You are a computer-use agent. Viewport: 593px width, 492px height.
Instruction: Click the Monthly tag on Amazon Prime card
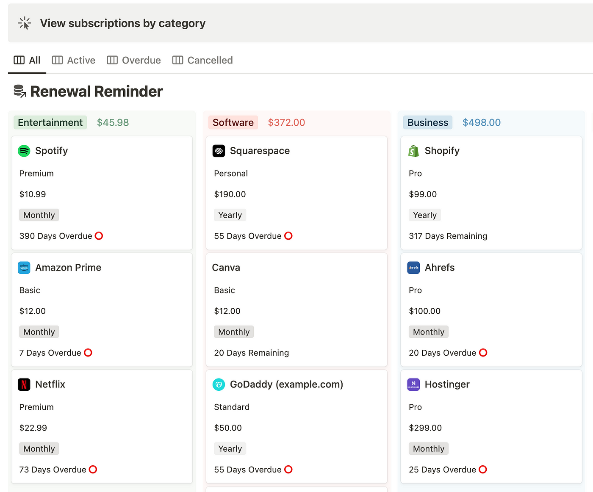39,332
